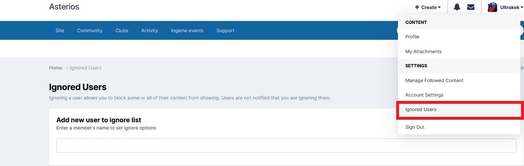524x166 pixels.
Task: Select Activity in the navigation bar
Action: pos(150,31)
